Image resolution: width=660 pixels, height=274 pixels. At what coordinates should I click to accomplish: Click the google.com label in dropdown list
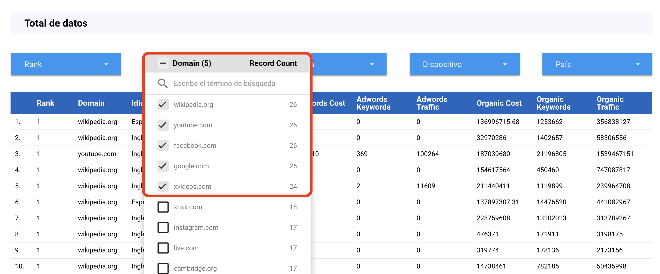point(191,166)
